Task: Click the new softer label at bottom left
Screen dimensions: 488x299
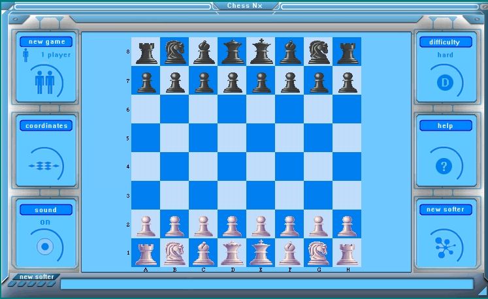Action: click(37, 277)
